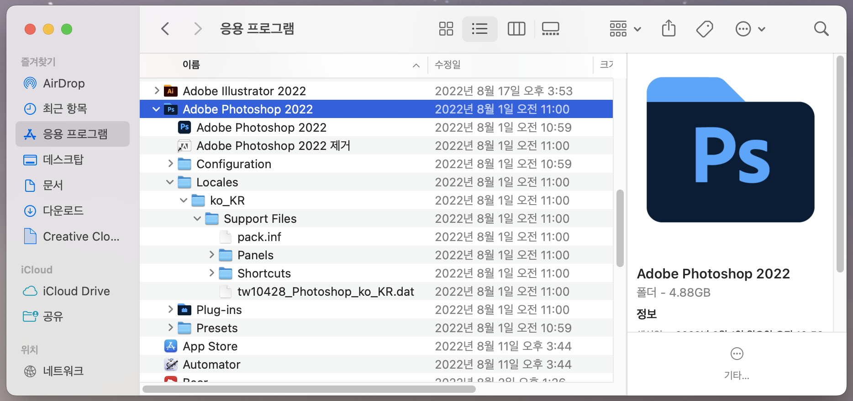
Task: Click the file list vertical scrollbar
Action: point(620,228)
